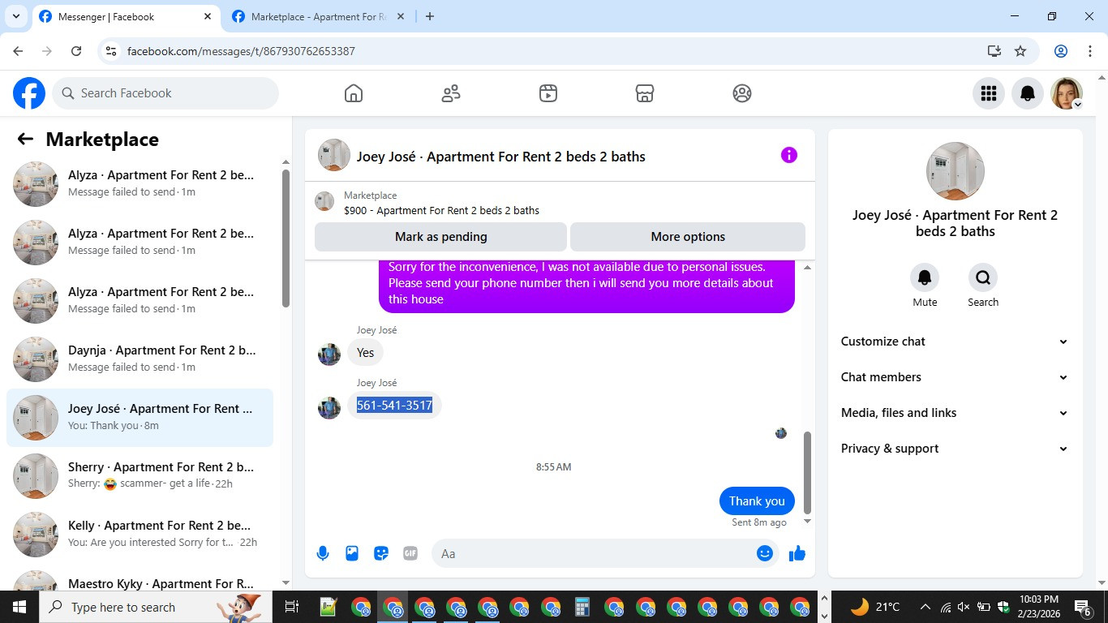The width and height of the screenshot is (1108, 623).
Task: Click the More options button
Action: click(x=688, y=237)
